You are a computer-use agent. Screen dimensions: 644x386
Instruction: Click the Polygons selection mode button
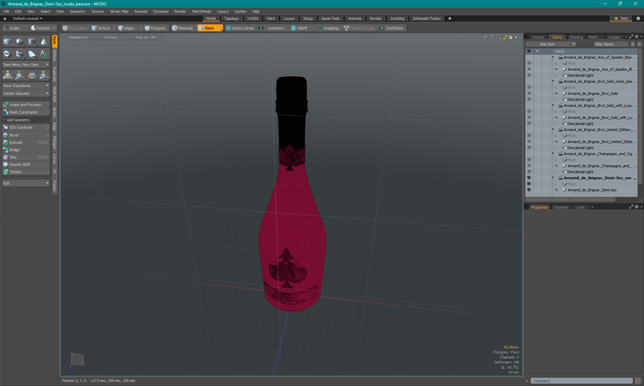pos(155,28)
